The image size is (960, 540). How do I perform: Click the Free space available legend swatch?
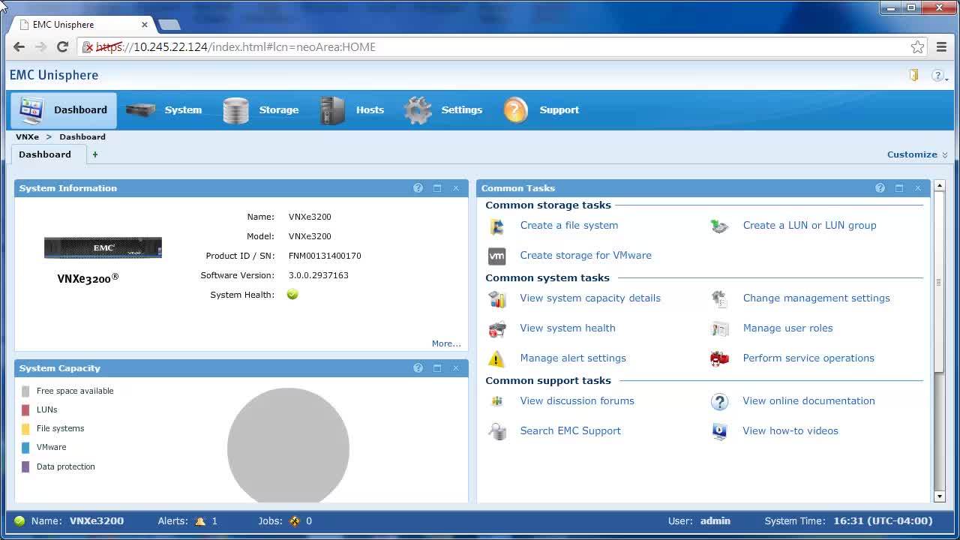tap(25, 391)
